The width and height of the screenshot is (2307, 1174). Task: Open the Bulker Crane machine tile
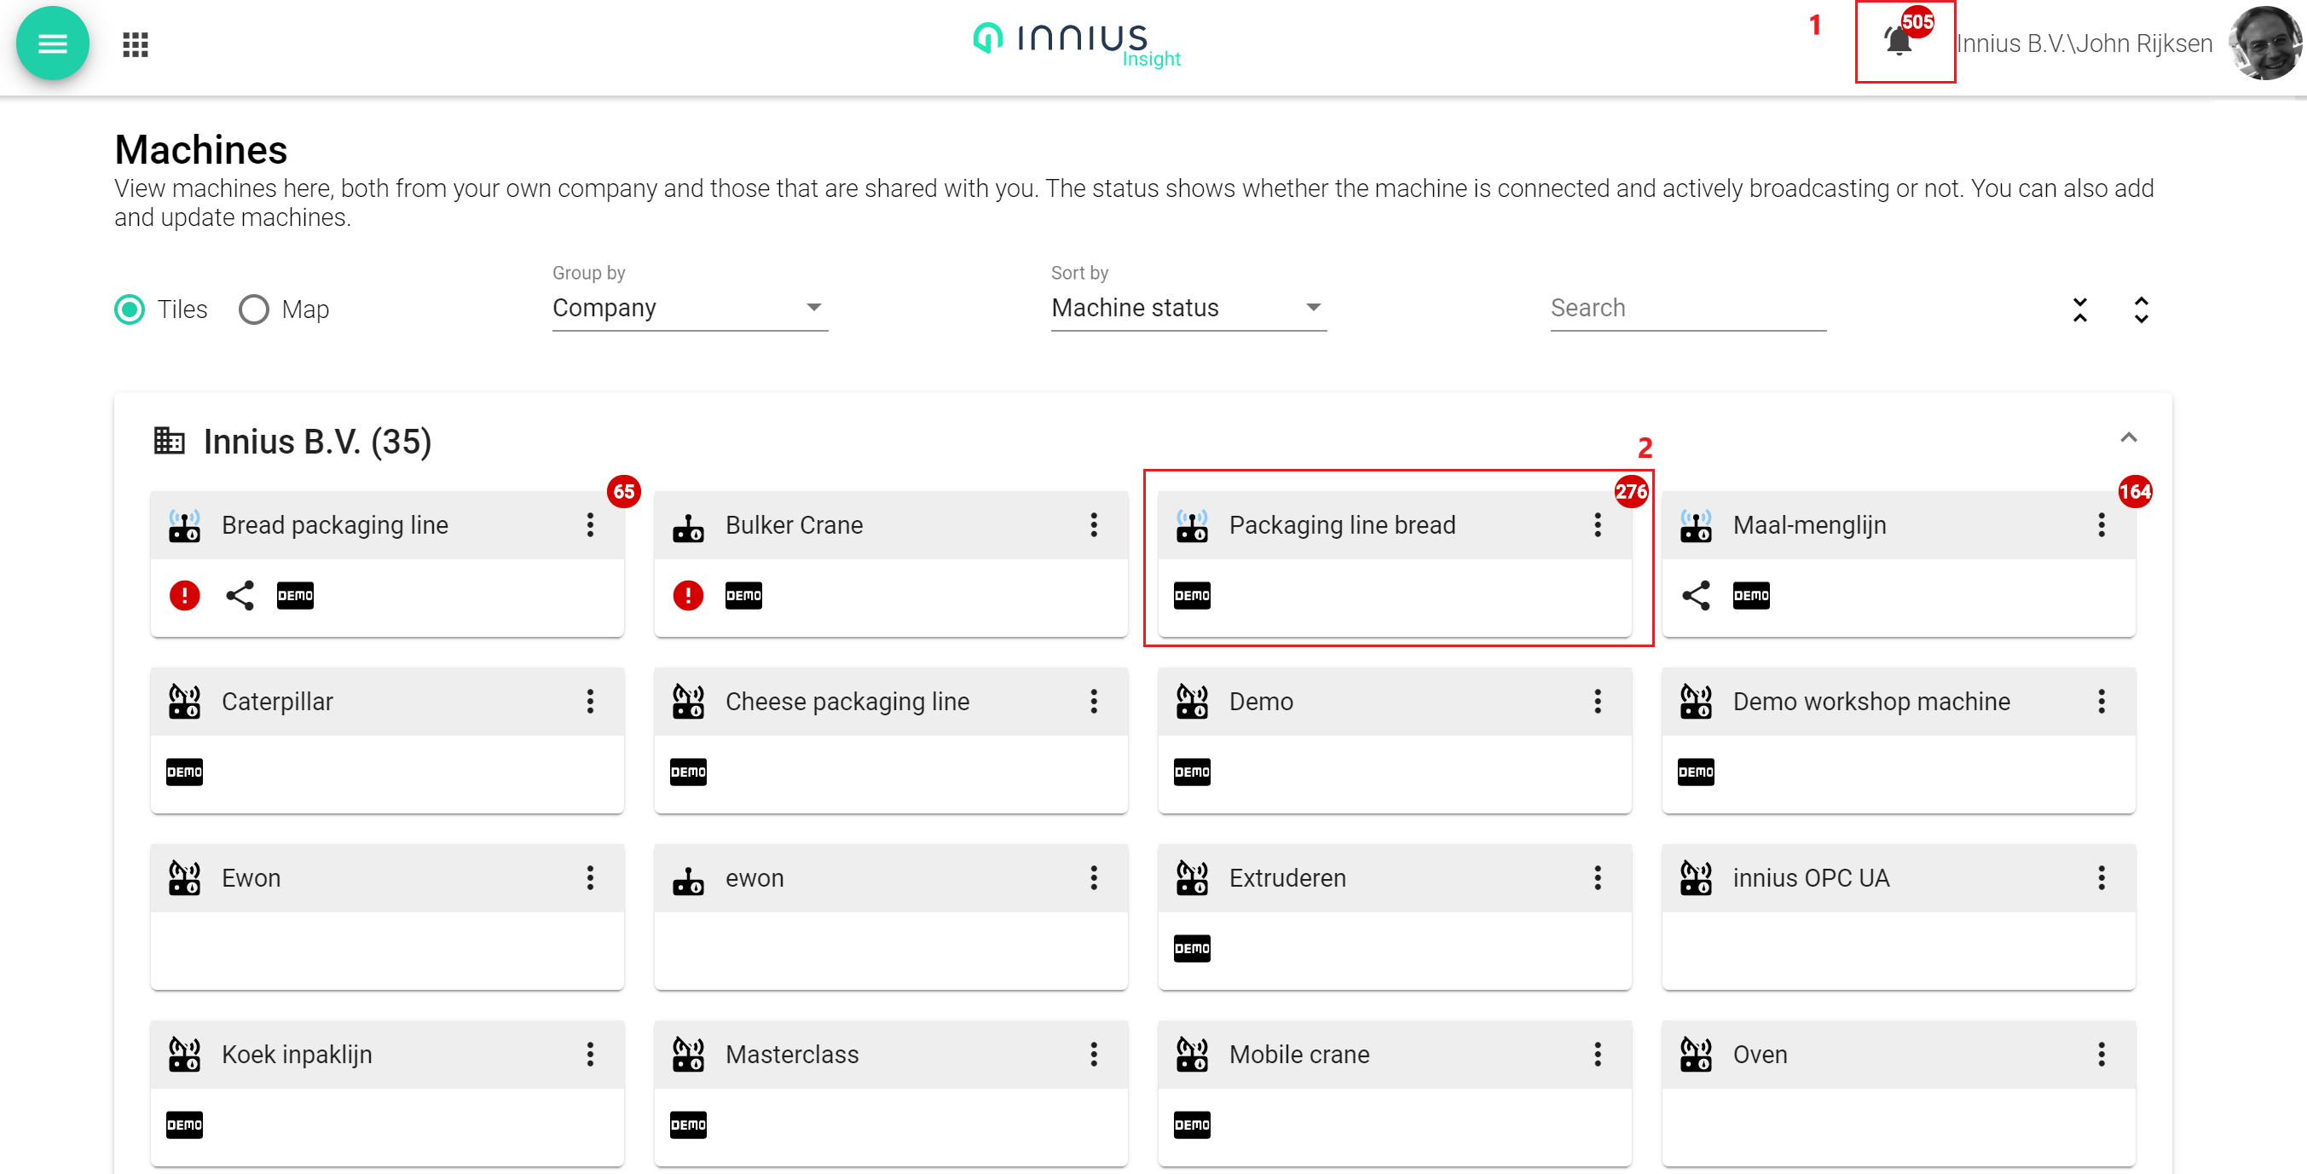point(891,564)
